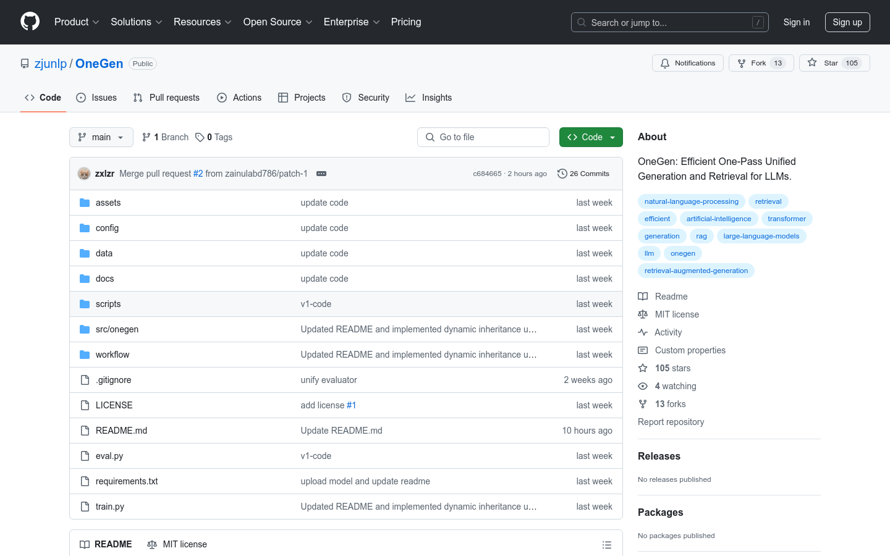Open the requirements.txt file
Image resolution: width=890 pixels, height=556 pixels.
tap(127, 481)
